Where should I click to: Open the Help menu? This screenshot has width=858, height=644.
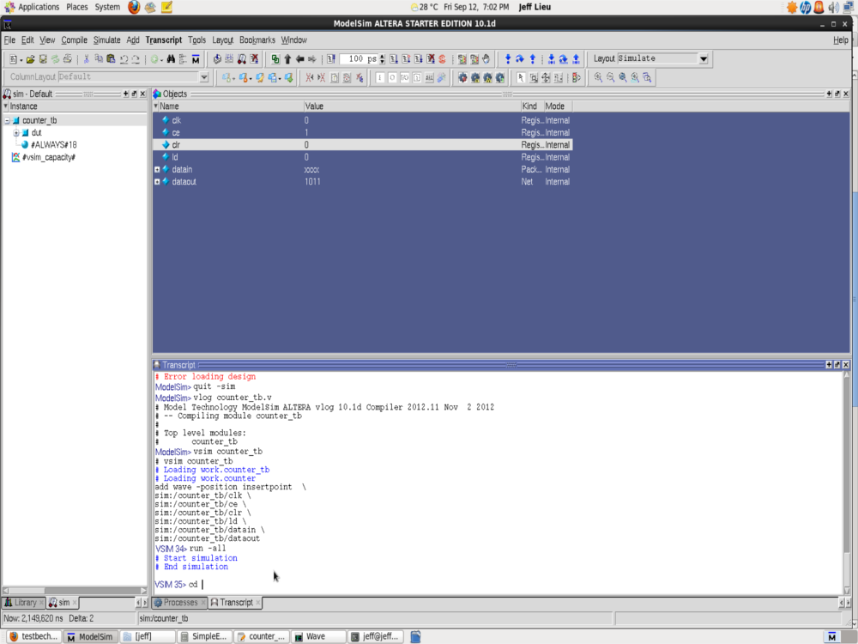(841, 40)
